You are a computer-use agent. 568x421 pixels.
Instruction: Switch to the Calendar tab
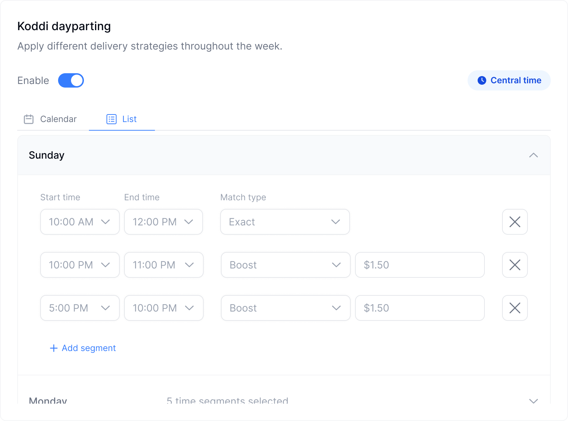pyautogui.click(x=50, y=119)
